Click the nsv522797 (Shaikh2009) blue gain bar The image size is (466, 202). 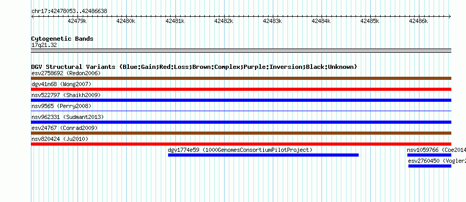coord(241,100)
